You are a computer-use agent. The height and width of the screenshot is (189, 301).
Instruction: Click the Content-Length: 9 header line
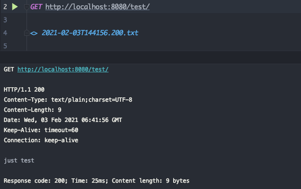pos(33,110)
